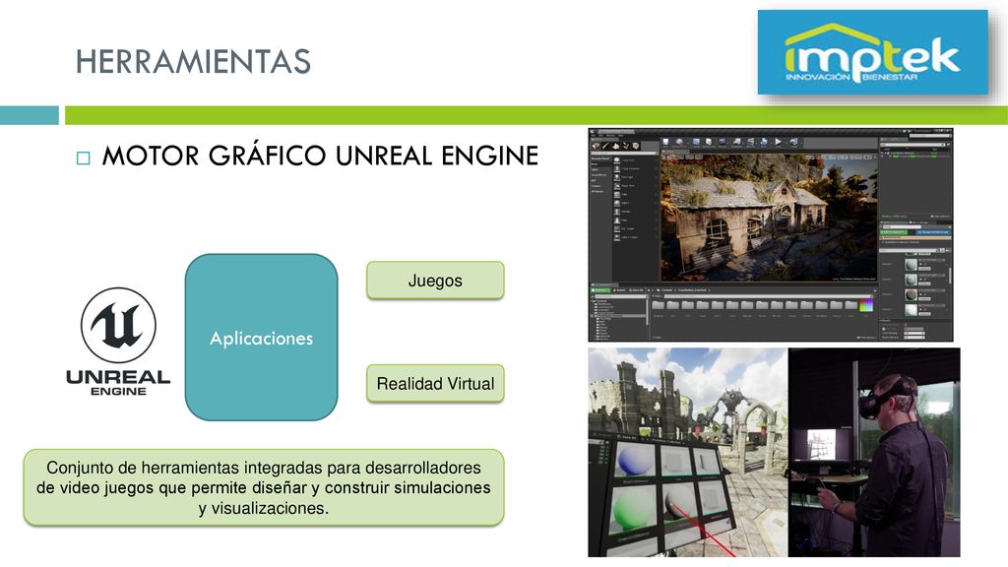Start Play mode in Unreal Editor toolbar
The width and height of the screenshot is (1008, 567).
[778, 142]
